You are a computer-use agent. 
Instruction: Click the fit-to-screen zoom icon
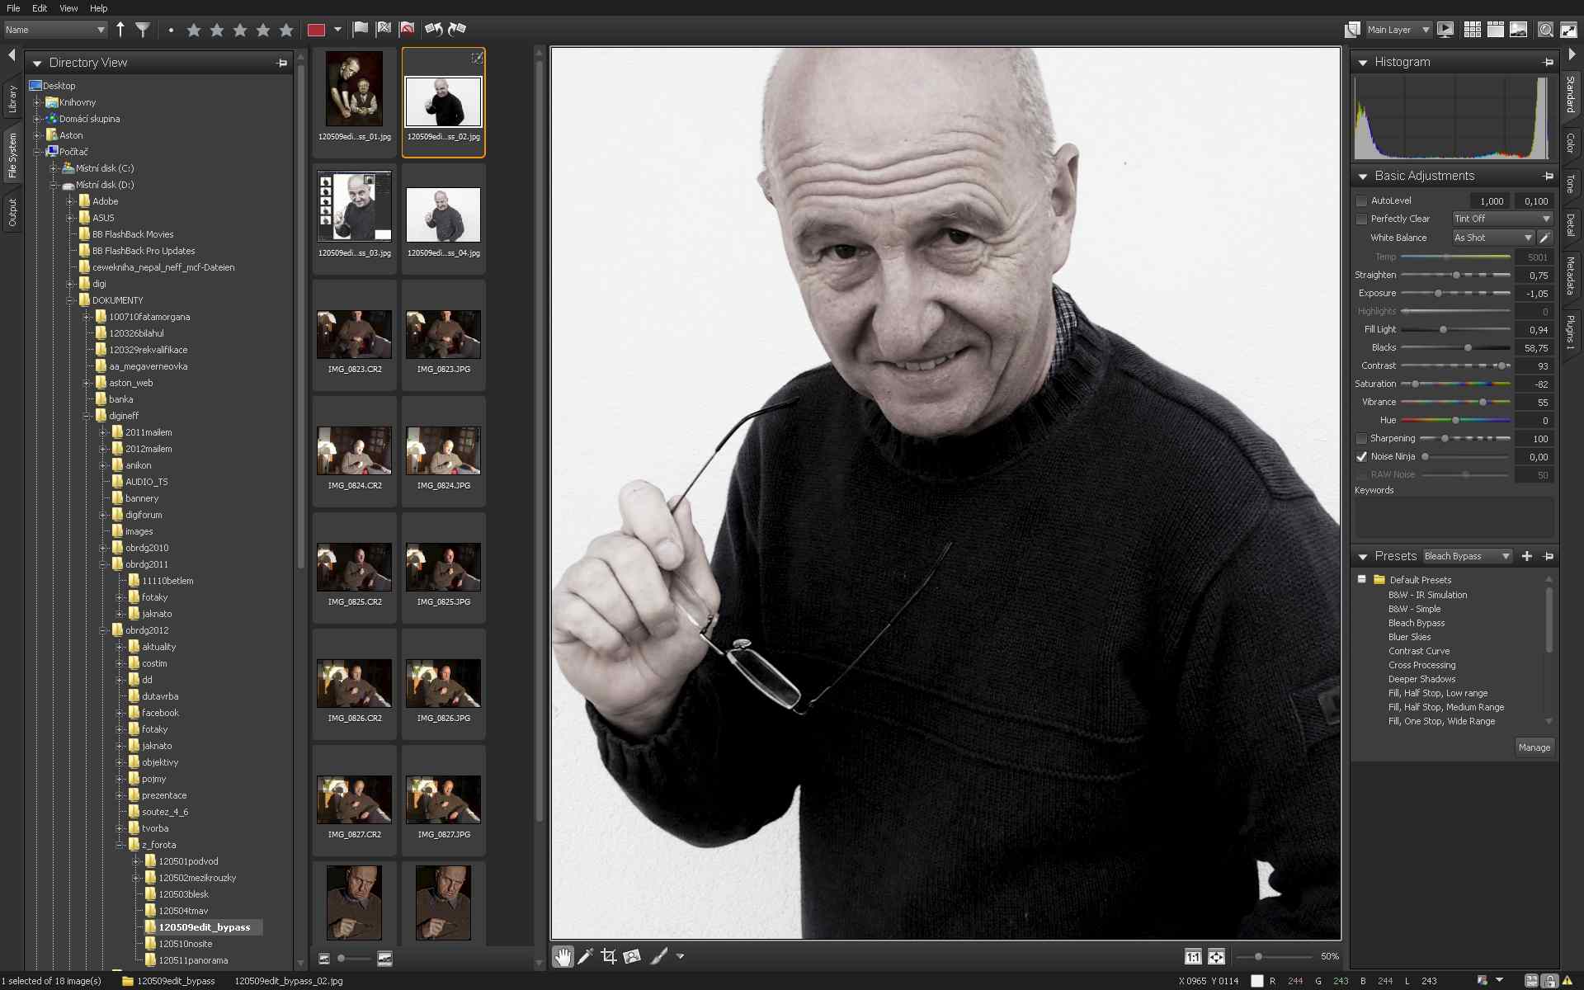coord(1216,957)
